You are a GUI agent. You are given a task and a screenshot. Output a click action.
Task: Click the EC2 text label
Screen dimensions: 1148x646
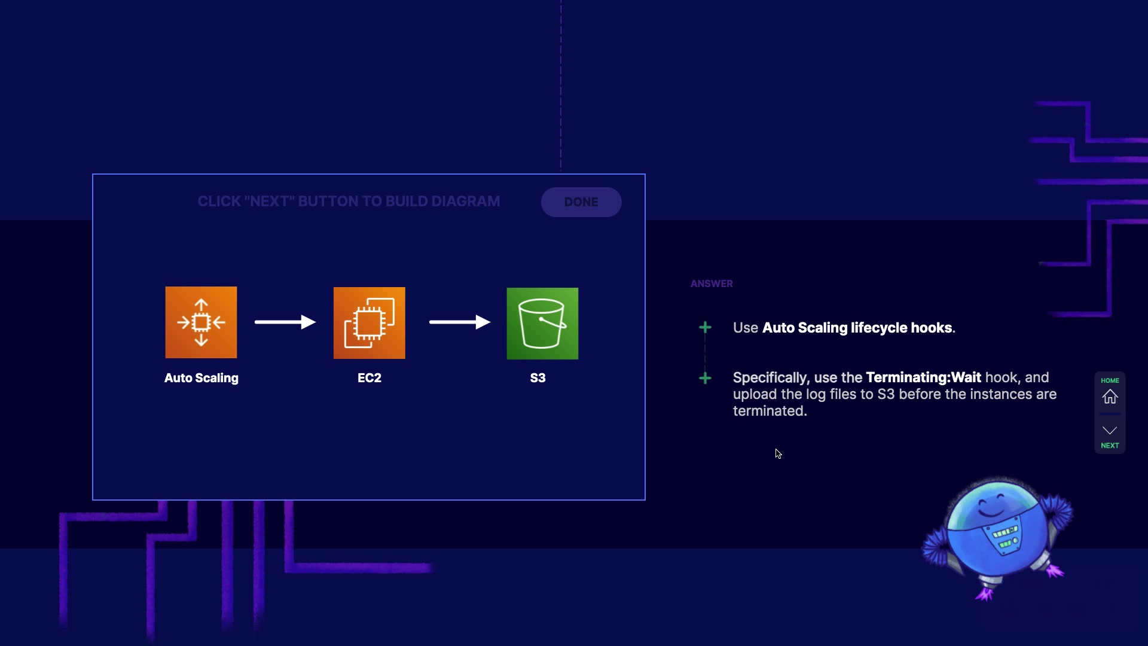pos(369,378)
